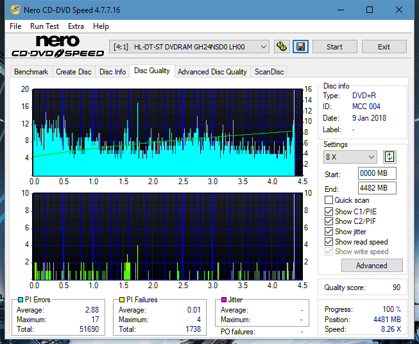Click the Speed value 8.26 X
The width and height of the screenshot is (419, 344).
pyautogui.click(x=391, y=329)
